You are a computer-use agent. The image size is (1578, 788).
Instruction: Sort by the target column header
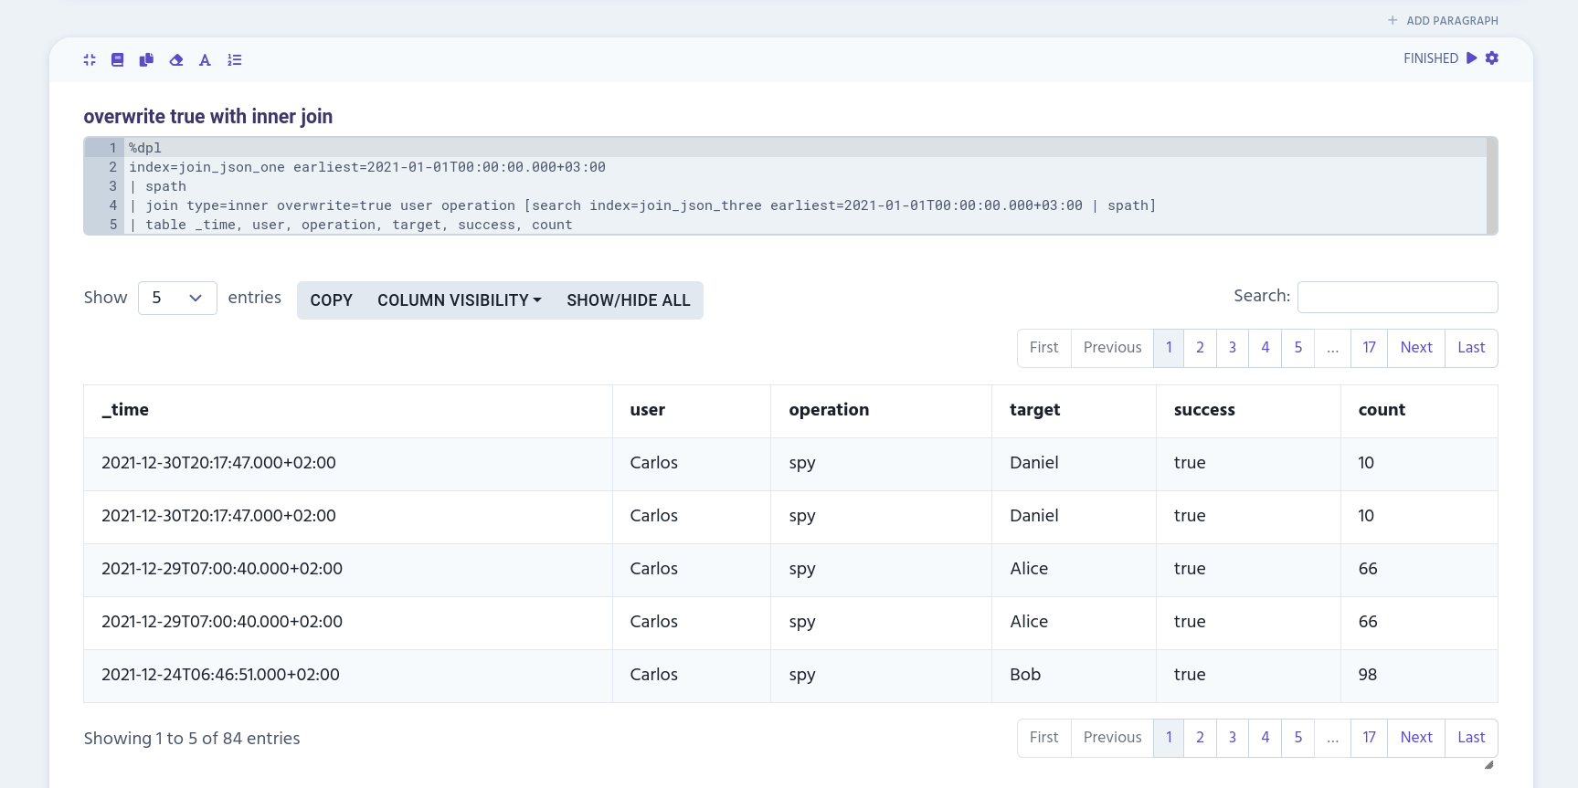point(1074,411)
